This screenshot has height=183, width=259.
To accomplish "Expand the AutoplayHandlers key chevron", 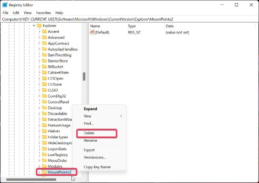I will (x=39, y=49).
